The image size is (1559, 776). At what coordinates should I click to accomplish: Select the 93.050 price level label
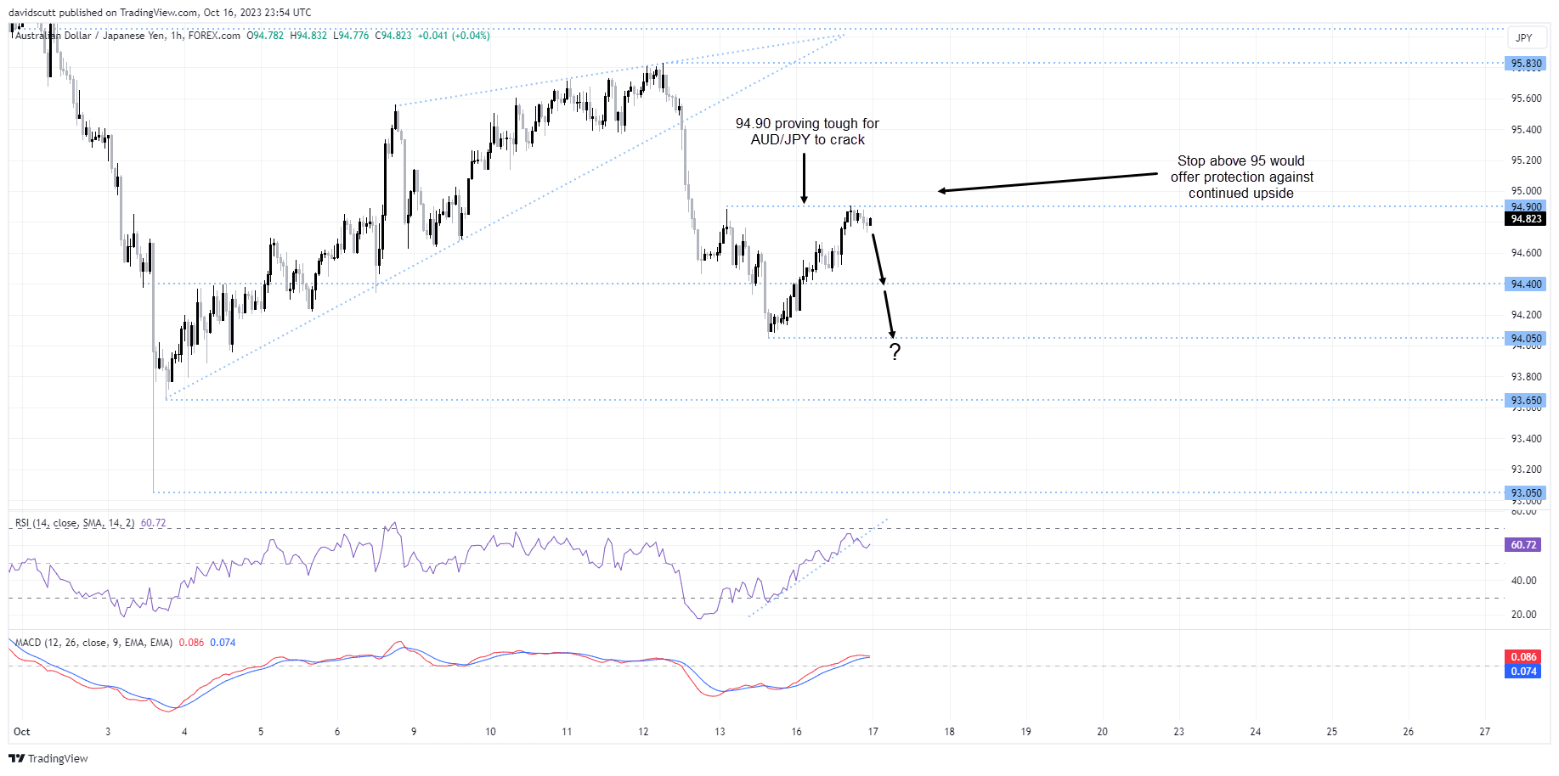tap(1525, 492)
